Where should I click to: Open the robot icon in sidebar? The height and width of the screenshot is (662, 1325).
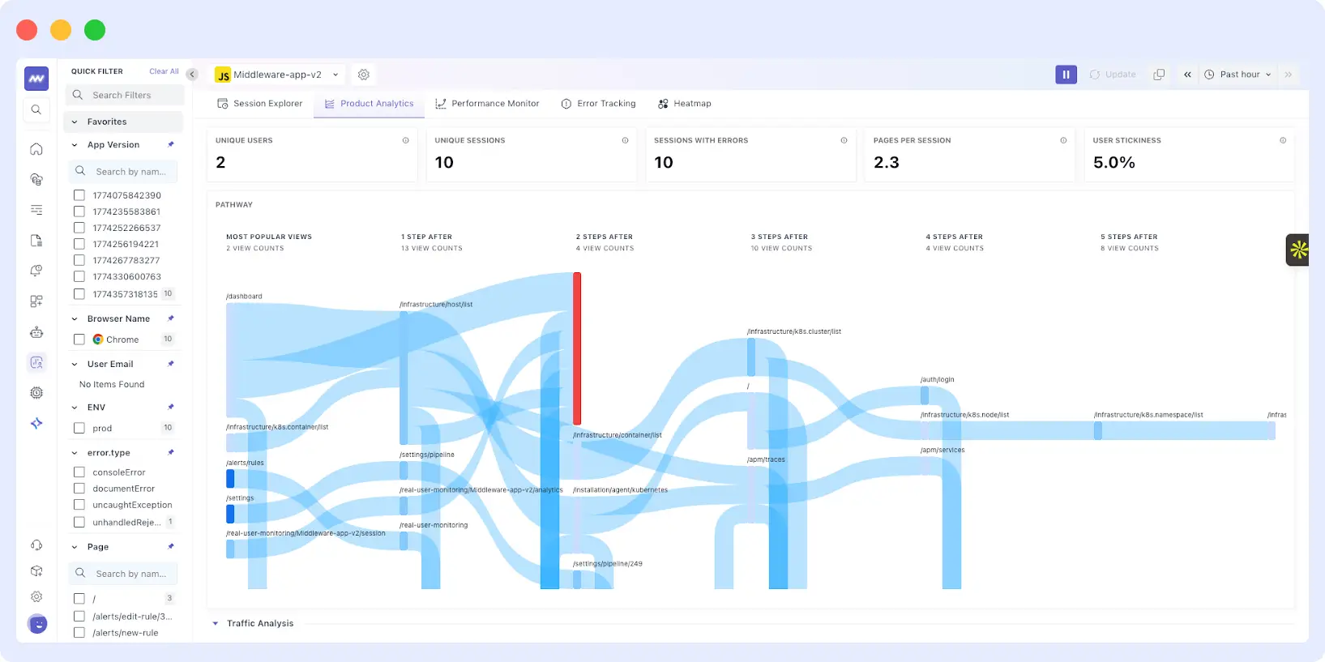(36, 332)
